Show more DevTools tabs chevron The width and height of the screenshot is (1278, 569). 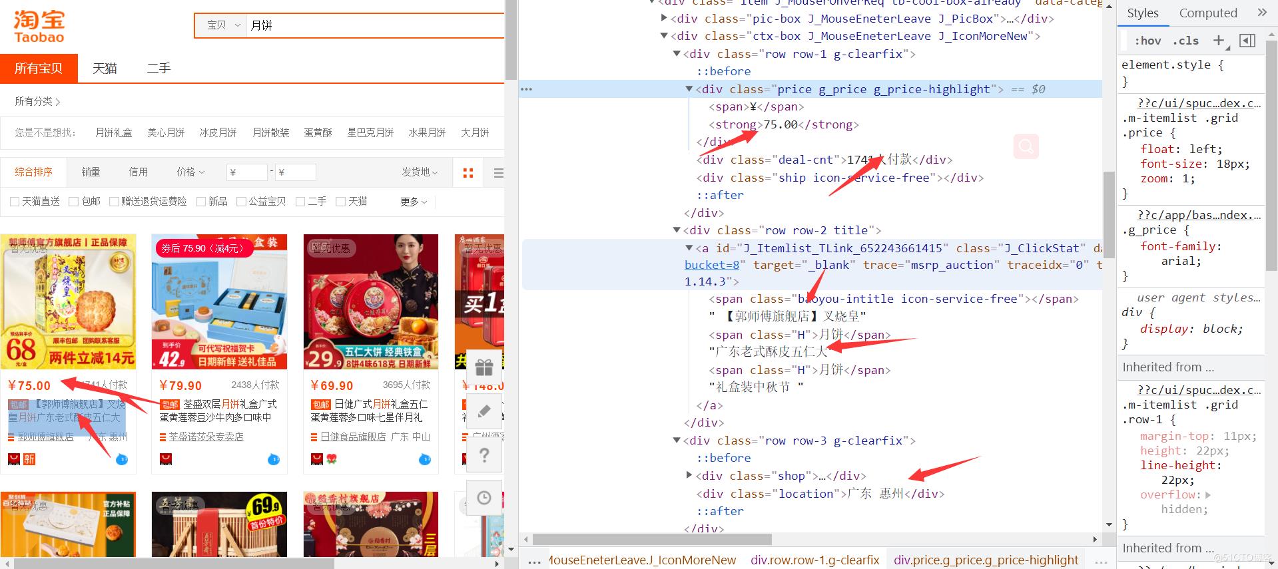coord(1262,13)
